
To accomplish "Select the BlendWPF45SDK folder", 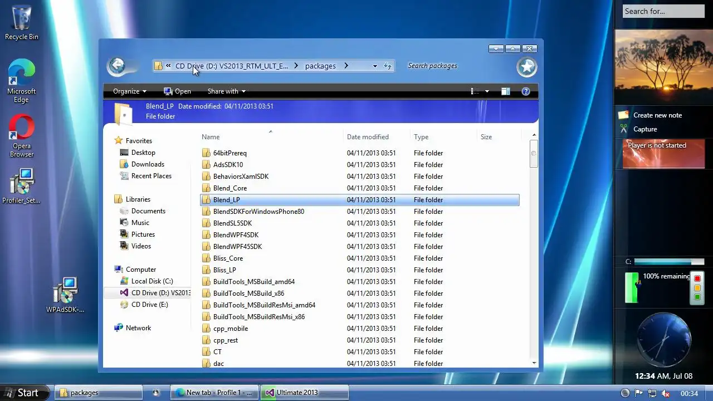I will click(x=359, y=246).
